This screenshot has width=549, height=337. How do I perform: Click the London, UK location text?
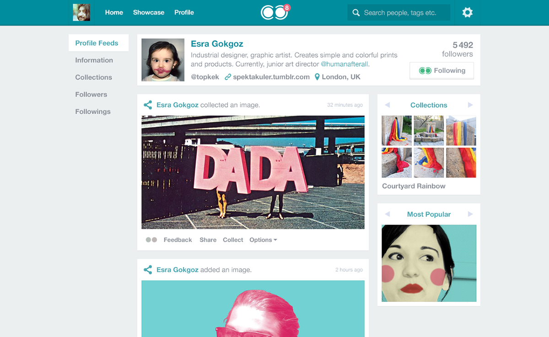tap(341, 77)
